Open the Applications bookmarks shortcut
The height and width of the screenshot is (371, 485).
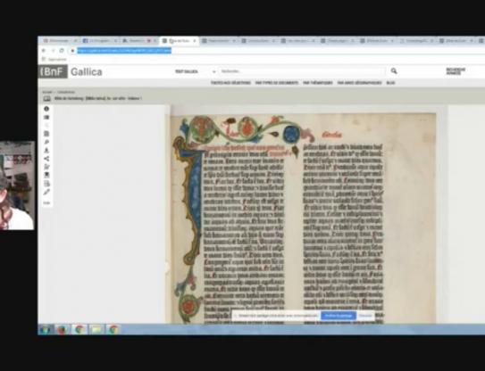coord(54,60)
